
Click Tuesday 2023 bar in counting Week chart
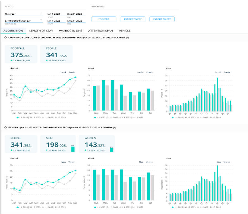pos(113,95)
